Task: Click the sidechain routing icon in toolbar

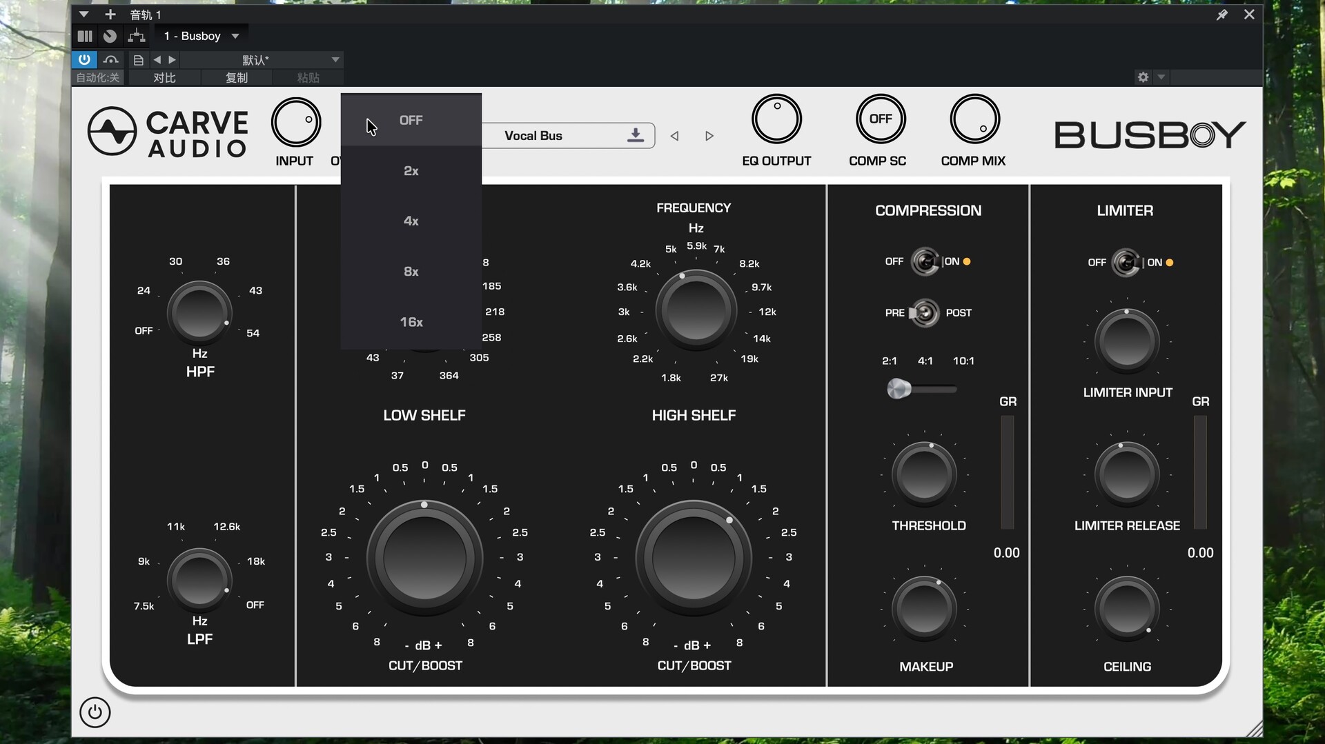Action: 137,36
